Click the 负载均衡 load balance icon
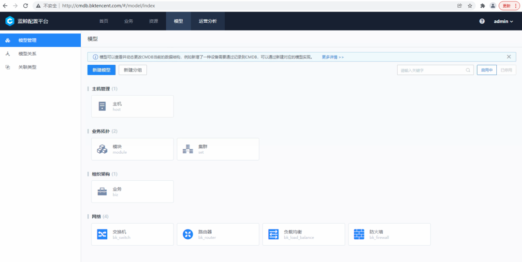522x262 pixels. click(x=273, y=234)
